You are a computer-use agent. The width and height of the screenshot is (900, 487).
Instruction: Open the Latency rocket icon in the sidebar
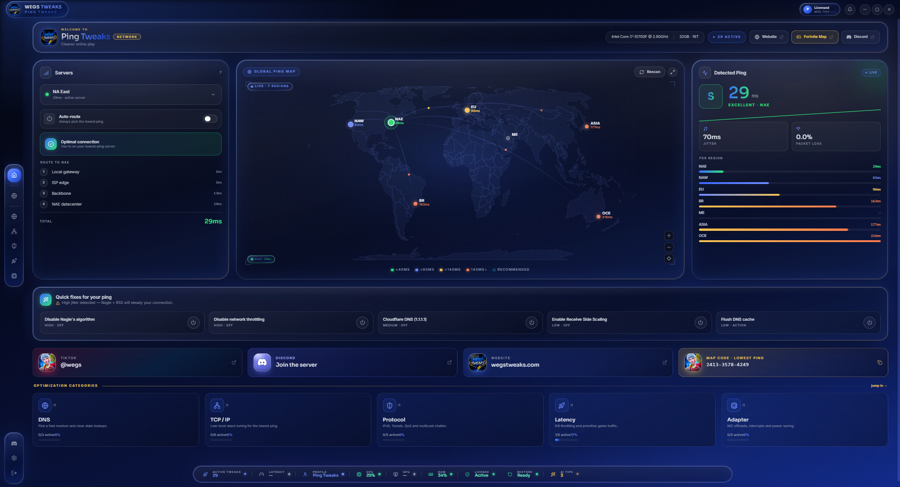(14, 261)
